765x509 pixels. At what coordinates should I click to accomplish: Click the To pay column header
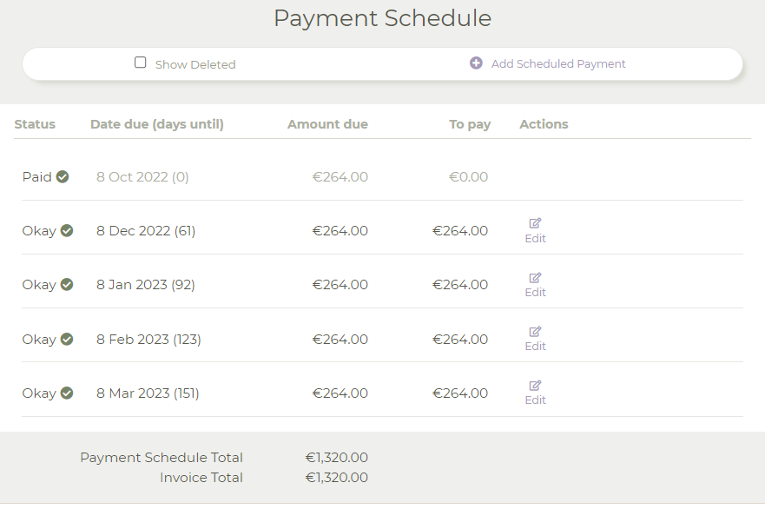tap(470, 124)
